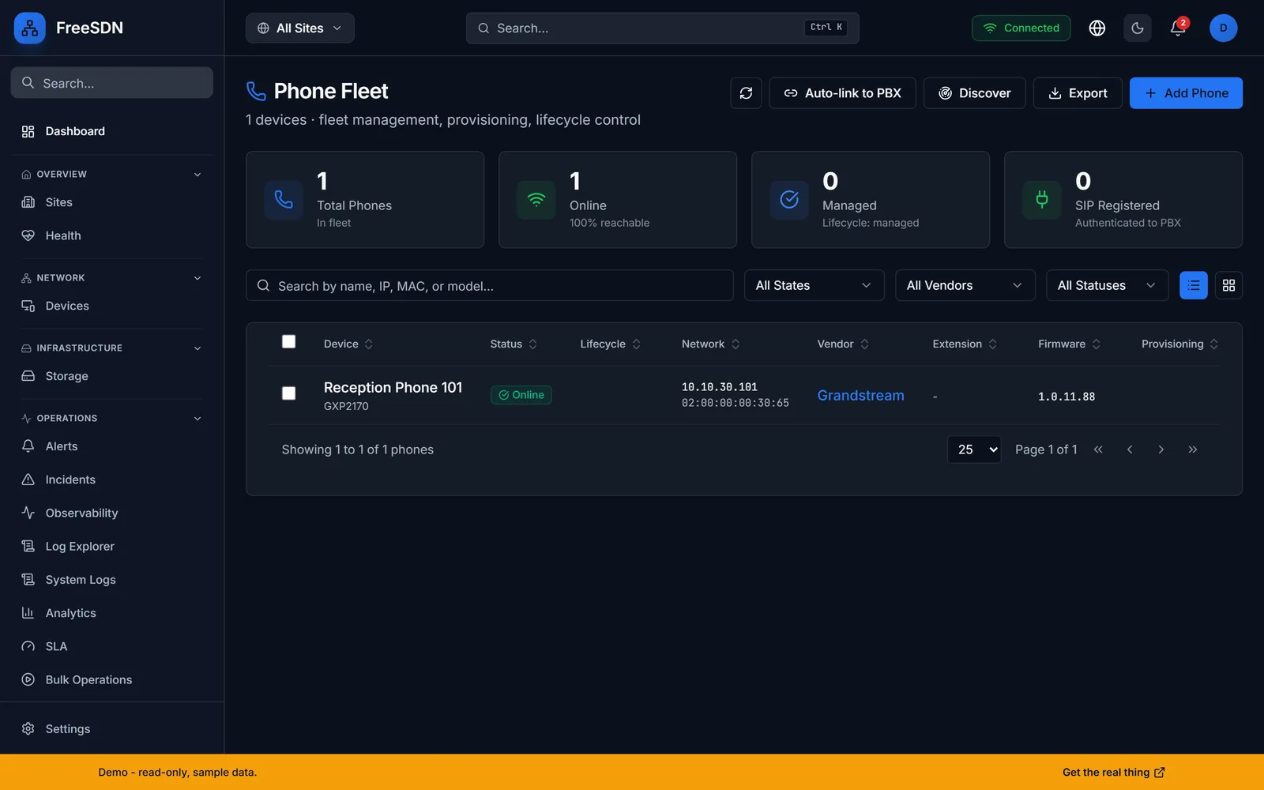The width and height of the screenshot is (1264, 790).
Task: Click Managed card check icon
Action: pyautogui.click(x=789, y=200)
